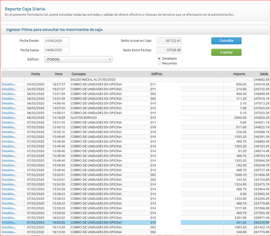The width and height of the screenshot is (271, 236).
Task: Click the Concepto column header
Action: tap(79, 74)
